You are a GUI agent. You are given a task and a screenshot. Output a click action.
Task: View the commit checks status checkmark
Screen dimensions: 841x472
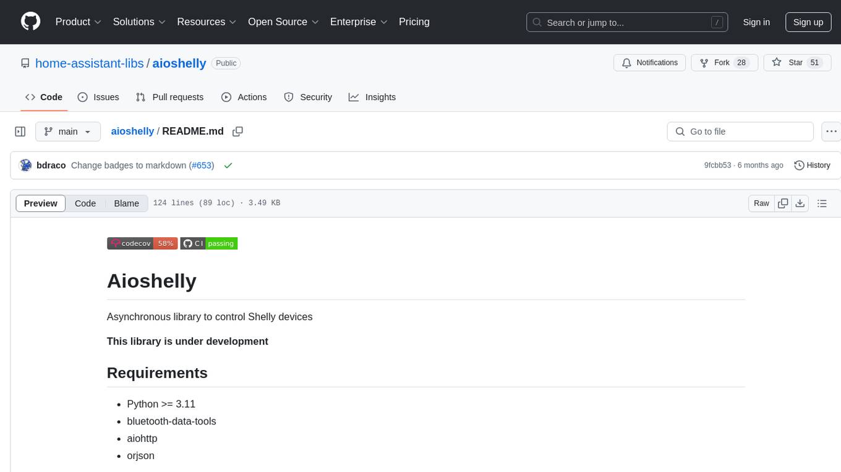pyautogui.click(x=228, y=166)
